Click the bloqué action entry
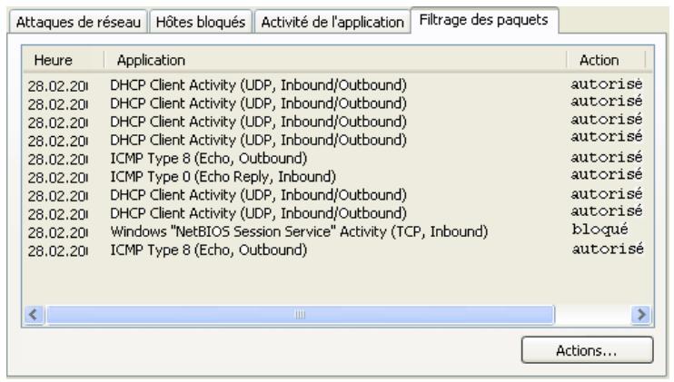This screenshot has width=674, height=382. [x=594, y=230]
